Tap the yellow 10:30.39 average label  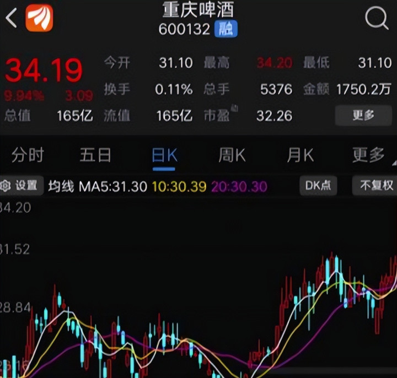pos(179,187)
